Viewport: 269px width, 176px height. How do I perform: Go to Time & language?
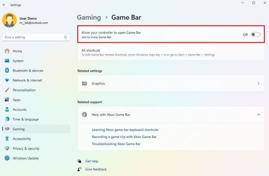[37, 119]
